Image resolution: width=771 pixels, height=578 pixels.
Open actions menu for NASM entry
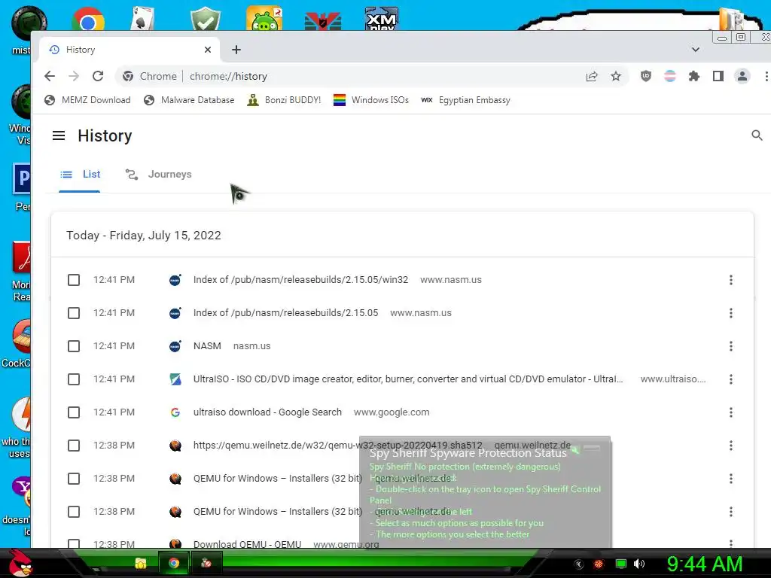731,346
